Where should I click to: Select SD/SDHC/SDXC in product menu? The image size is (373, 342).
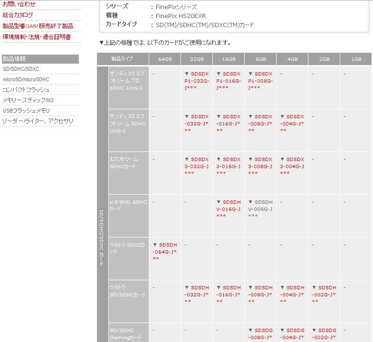pos(21,69)
